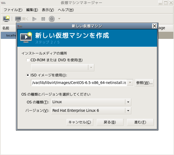Click the 戻る(B) back button
The image size is (174, 155).
tap(110, 122)
